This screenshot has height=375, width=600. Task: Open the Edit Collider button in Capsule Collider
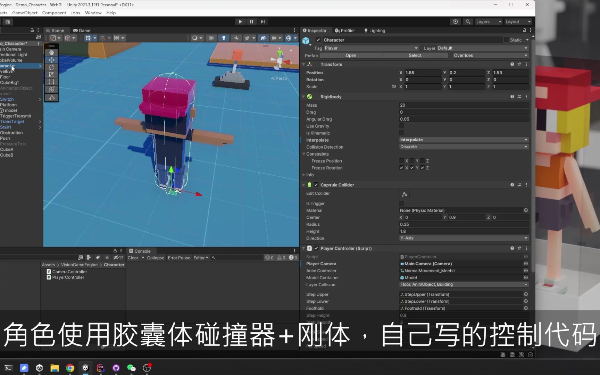point(404,194)
